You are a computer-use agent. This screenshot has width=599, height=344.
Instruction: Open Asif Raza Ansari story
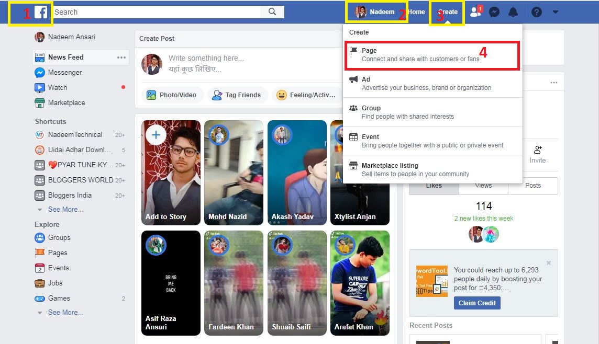[x=171, y=283]
